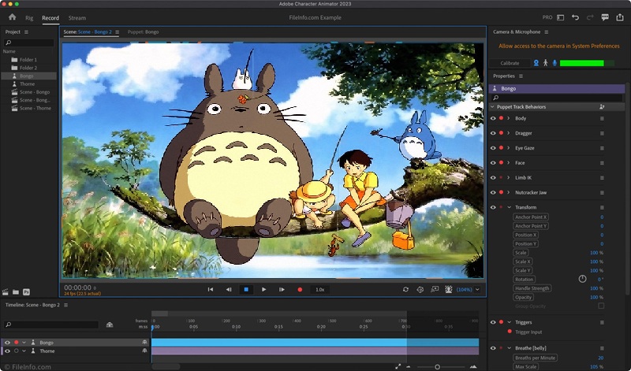This screenshot has width=631, height=371.
Task: Expand the Eye Gaze behavior
Action: pos(509,148)
